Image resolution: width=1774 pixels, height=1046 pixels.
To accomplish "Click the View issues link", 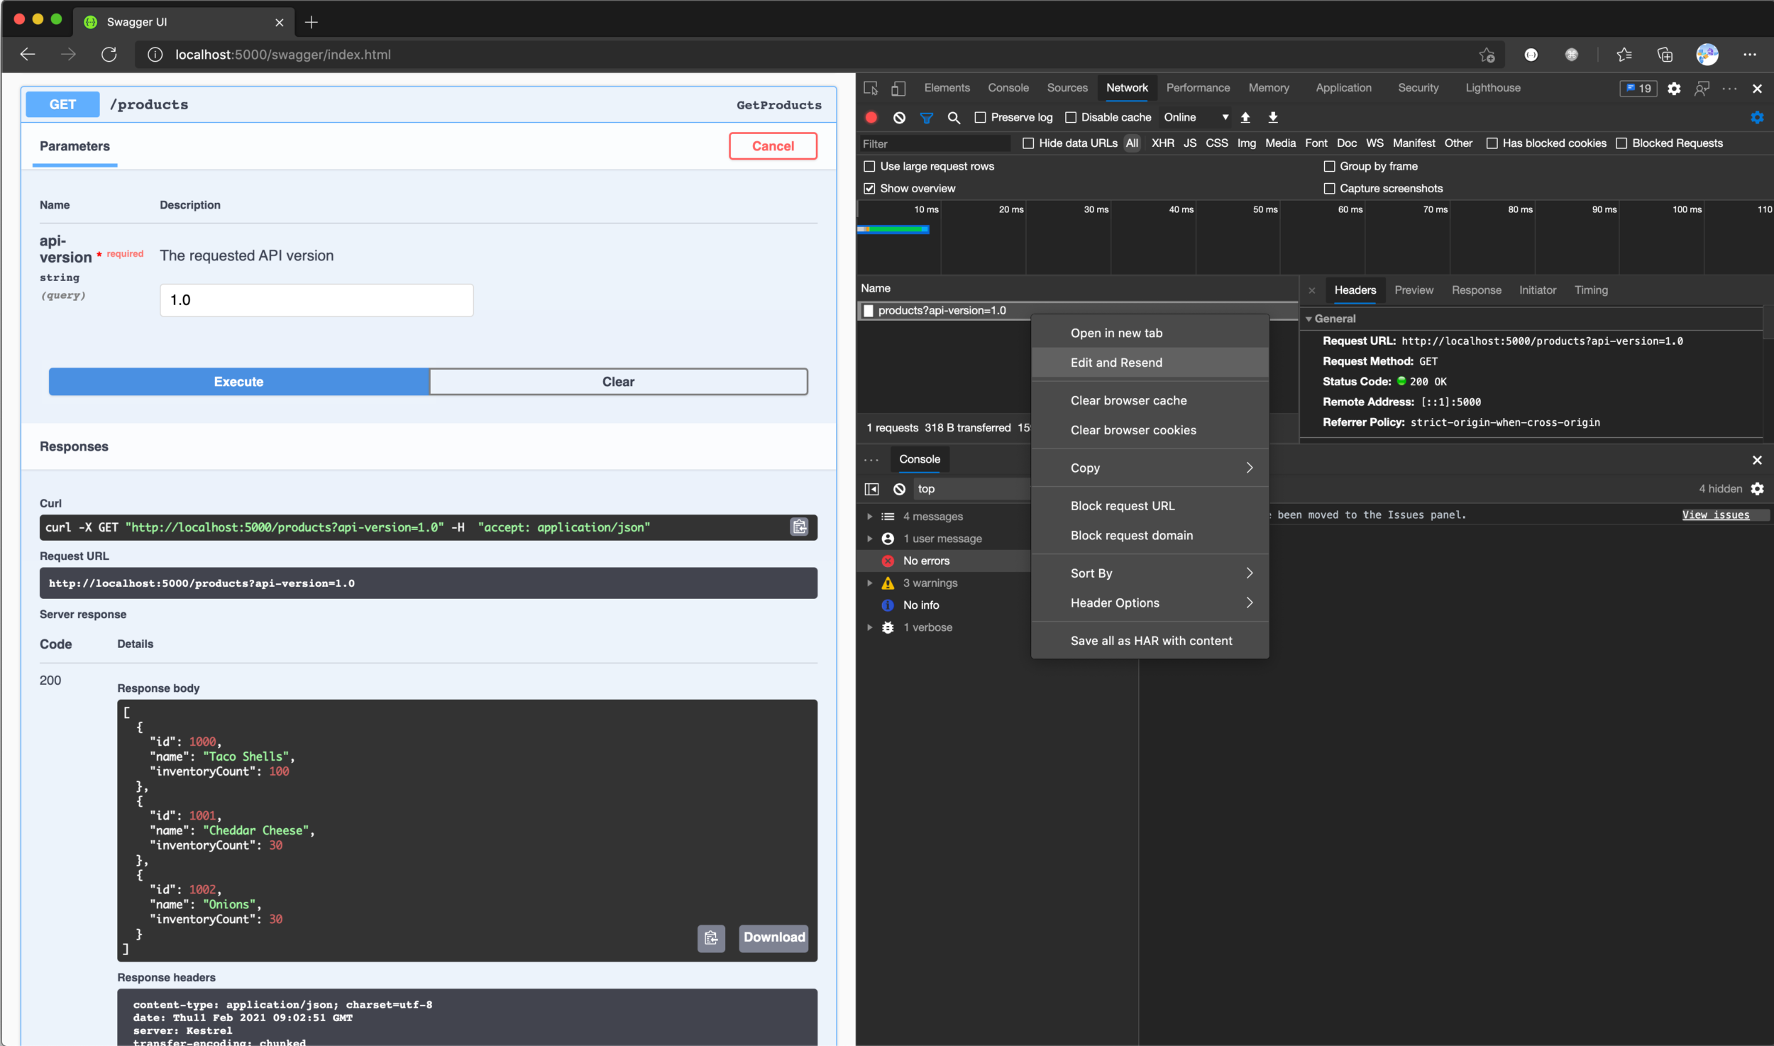I will point(1715,515).
